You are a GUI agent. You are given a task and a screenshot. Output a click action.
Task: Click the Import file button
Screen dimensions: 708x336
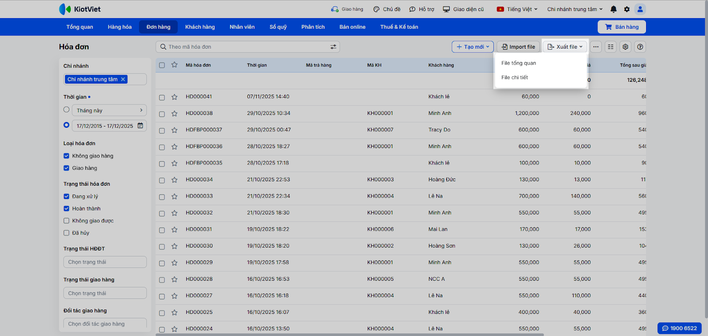[x=518, y=47]
